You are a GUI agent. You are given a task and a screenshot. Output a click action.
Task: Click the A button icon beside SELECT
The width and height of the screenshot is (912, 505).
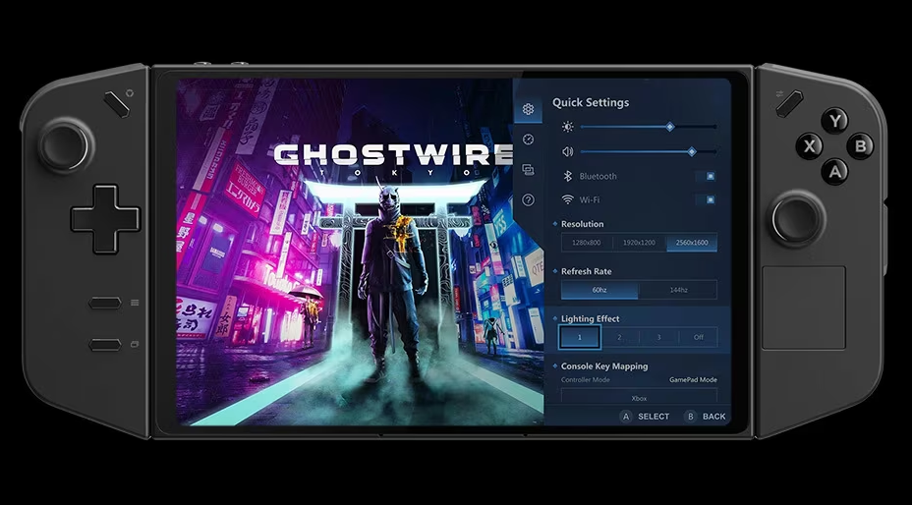(626, 416)
